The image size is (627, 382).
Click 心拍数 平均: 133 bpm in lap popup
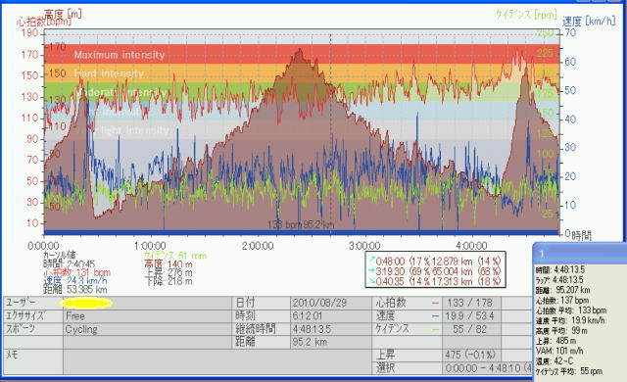coord(571,310)
